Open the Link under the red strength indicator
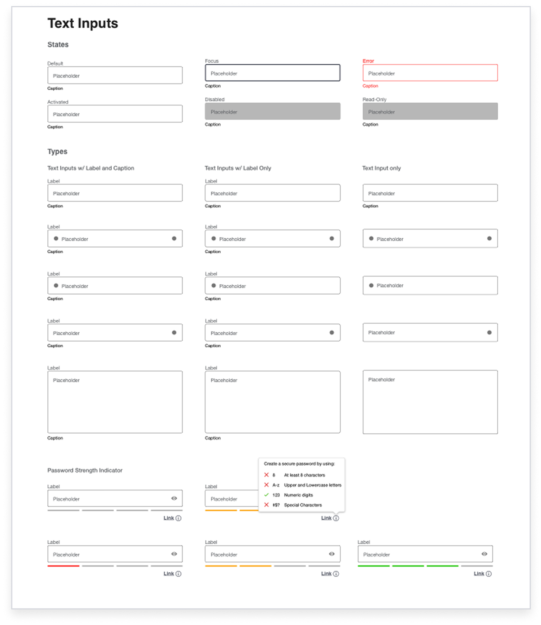This screenshot has height=625, width=541. [168, 574]
